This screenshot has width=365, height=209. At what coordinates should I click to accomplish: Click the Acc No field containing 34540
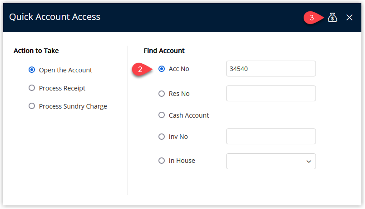click(x=271, y=69)
